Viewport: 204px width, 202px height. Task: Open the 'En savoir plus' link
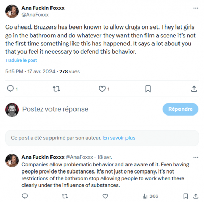tap(119, 138)
